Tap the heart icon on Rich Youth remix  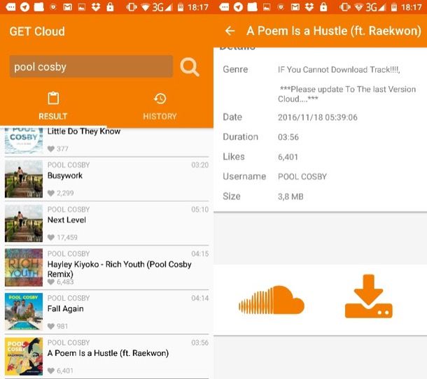pyautogui.click(x=51, y=282)
